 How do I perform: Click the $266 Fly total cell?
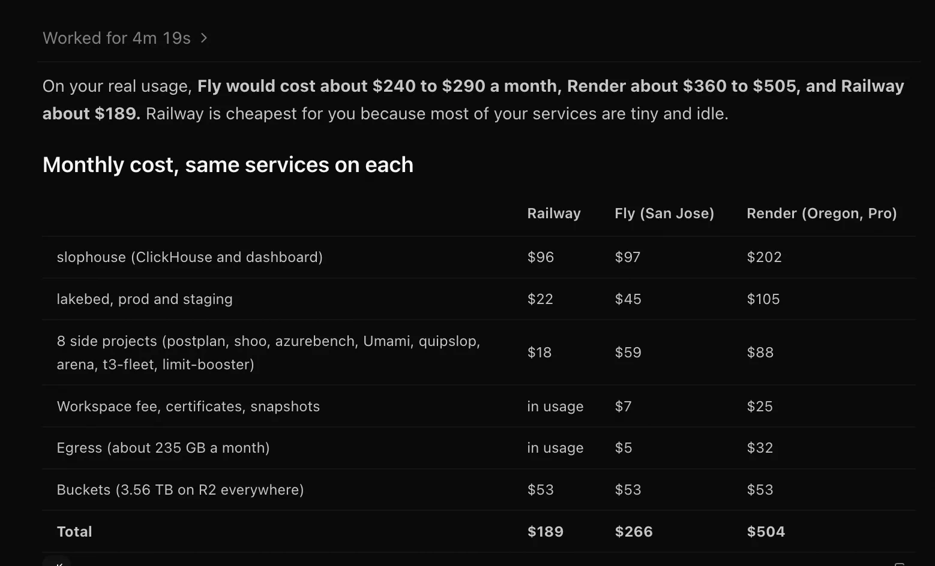point(634,532)
